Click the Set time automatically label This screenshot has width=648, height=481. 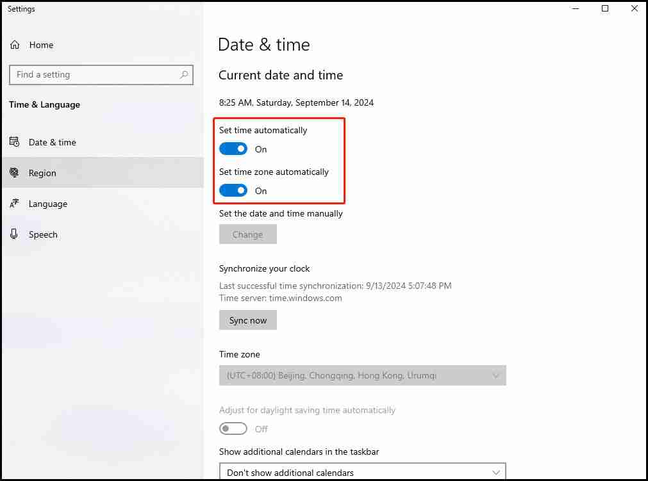point(263,130)
